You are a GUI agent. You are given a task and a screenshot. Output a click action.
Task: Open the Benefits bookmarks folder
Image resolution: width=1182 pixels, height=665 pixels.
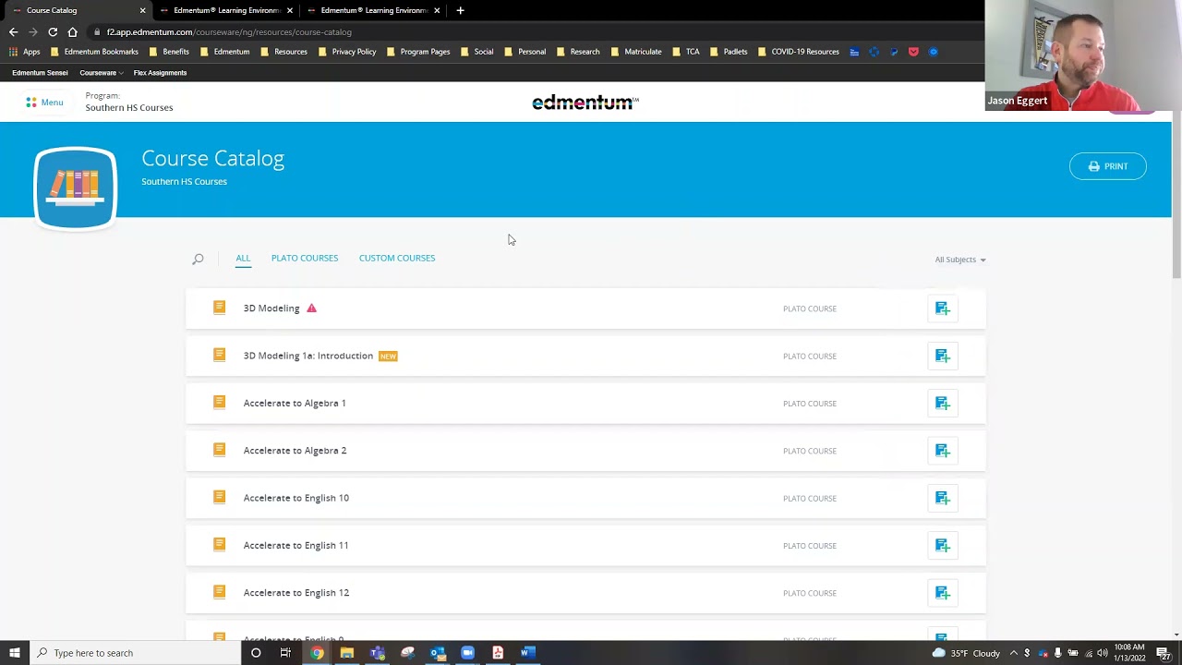click(169, 52)
